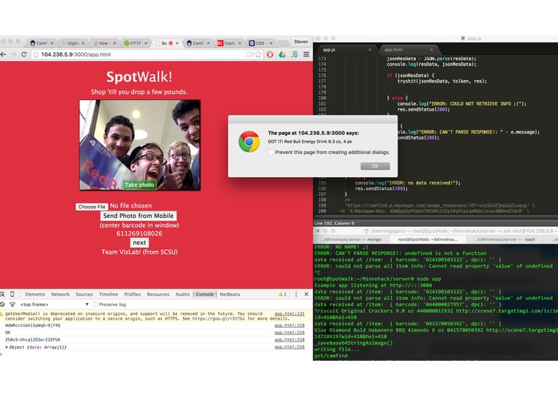The width and height of the screenshot is (558, 396).
Task: Switch to the -bash terminal tab
Action: point(504,240)
